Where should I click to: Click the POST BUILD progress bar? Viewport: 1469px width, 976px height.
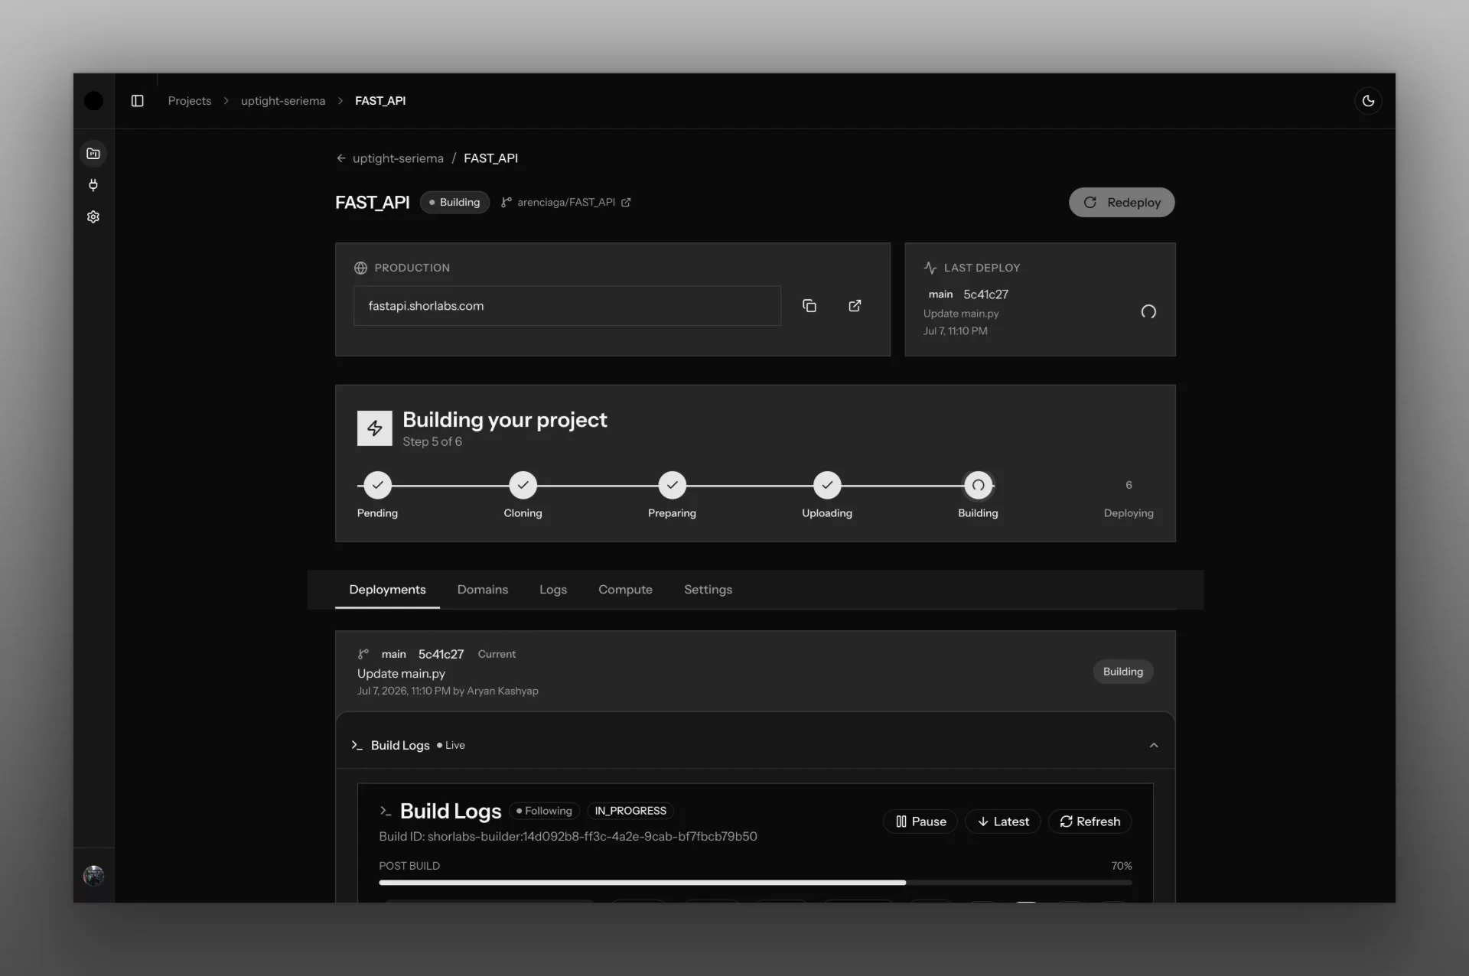[x=755, y=883]
